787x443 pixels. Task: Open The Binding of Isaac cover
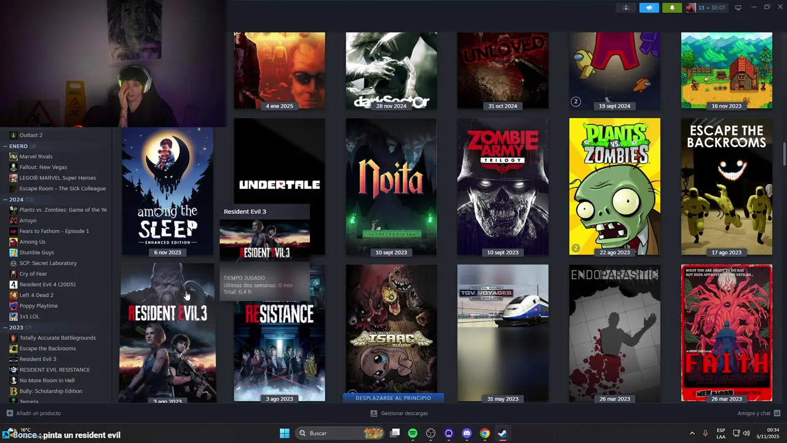tap(391, 329)
